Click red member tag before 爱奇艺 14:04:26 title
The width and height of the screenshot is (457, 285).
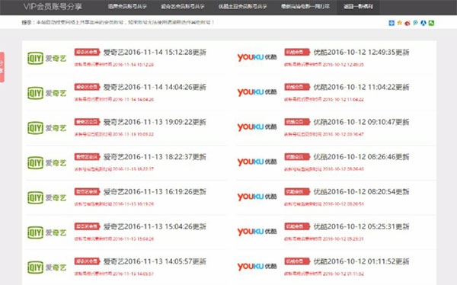[87, 87]
